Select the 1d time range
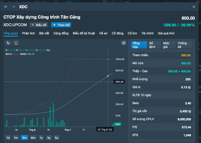Viewport: 201px width, 143px height. 8,138
